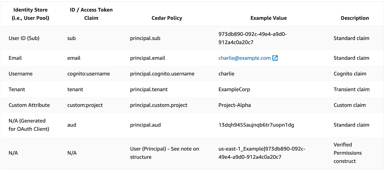Viewport: 384px width, 173px height.
Task: Select the Description column header
Action: click(355, 18)
